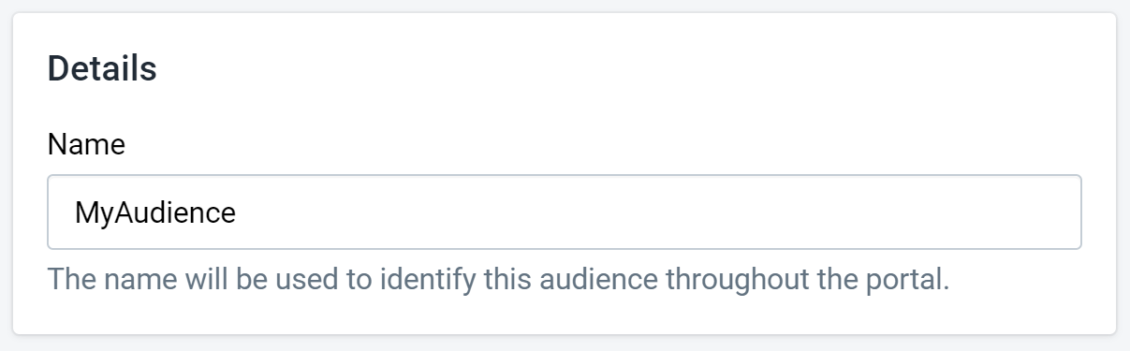Click the helper text about audience name

coord(498,279)
